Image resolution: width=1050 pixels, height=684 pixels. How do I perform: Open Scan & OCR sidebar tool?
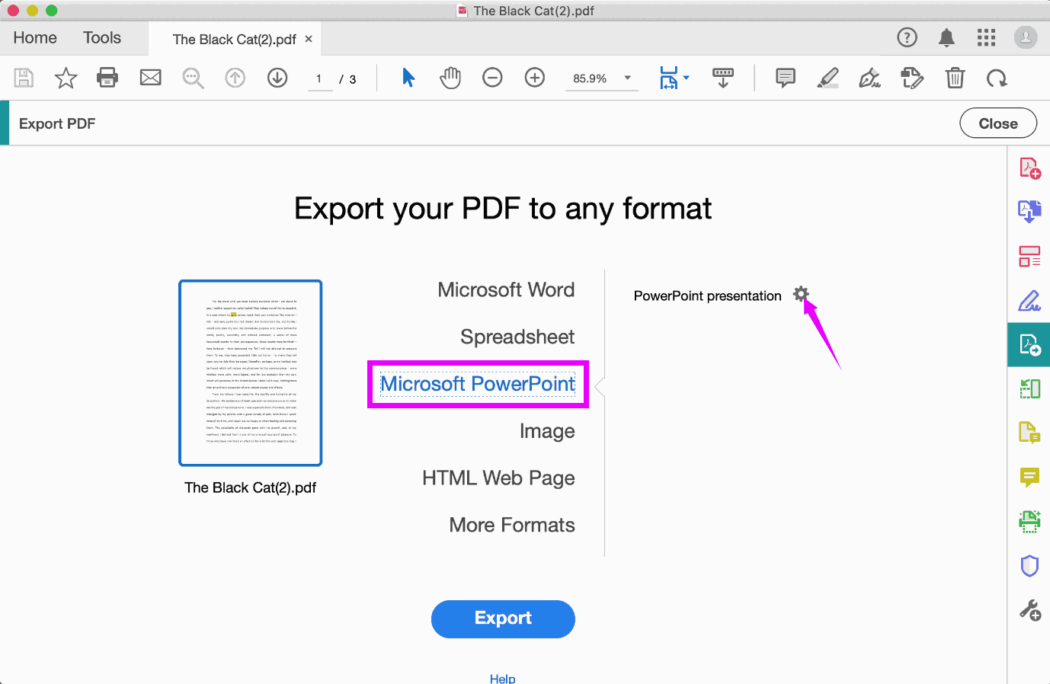pyautogui.click(x=1029, y=522)
